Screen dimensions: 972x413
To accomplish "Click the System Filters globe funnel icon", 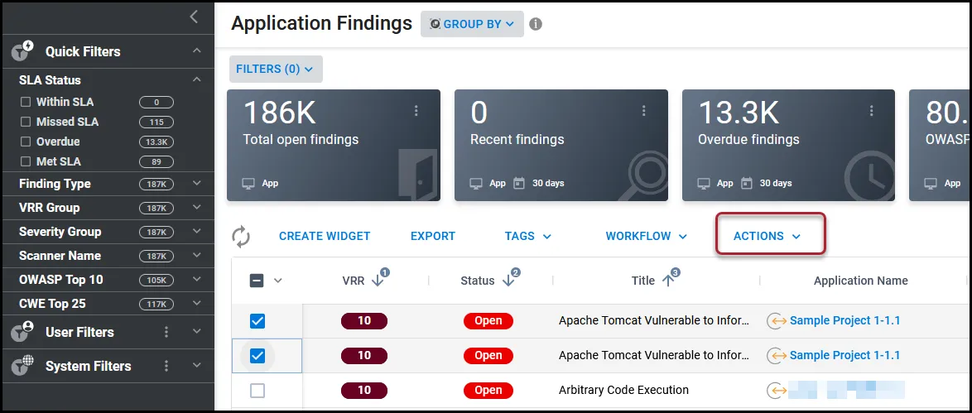I will 22,366.
